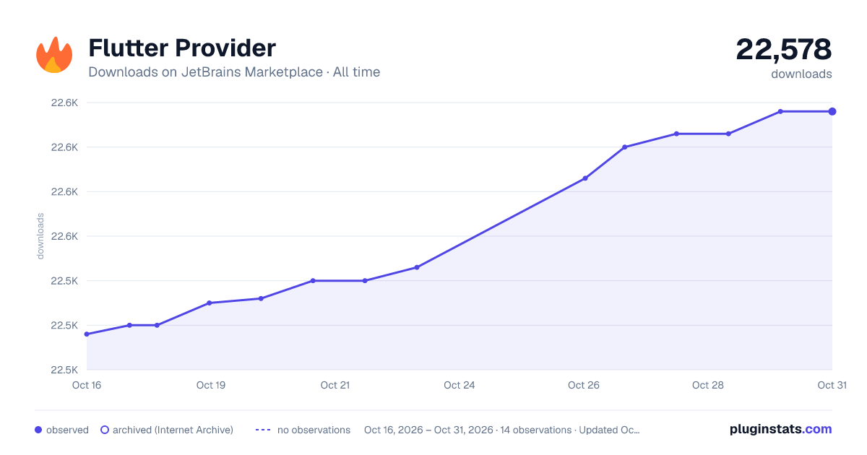Select the Flutter Provider title
The height and width of the screenshot is (455, 867).
point(182,48)
